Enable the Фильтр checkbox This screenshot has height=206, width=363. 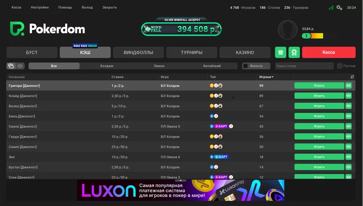[x=245, y=66]
